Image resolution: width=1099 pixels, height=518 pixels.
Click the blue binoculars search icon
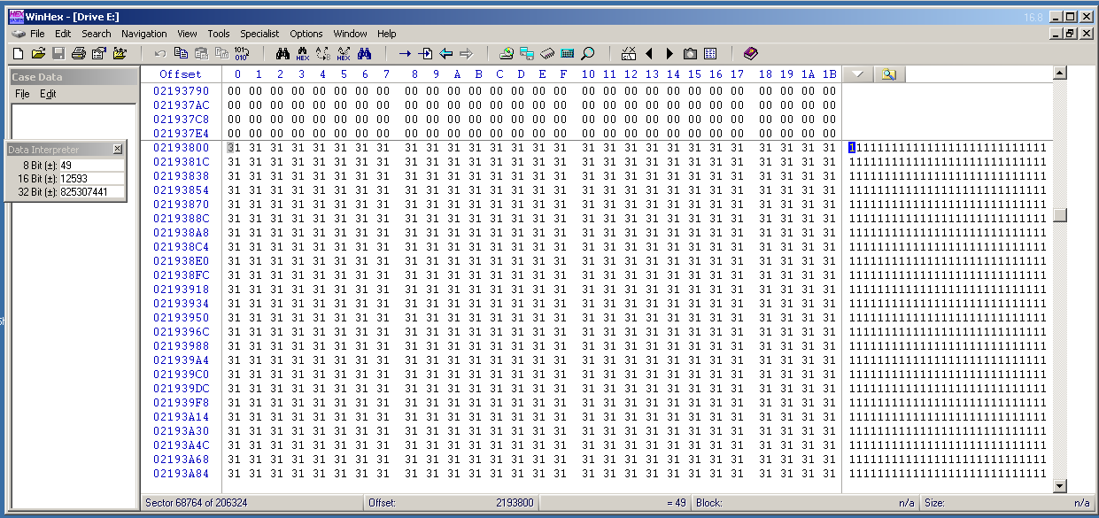pos(364,53)
